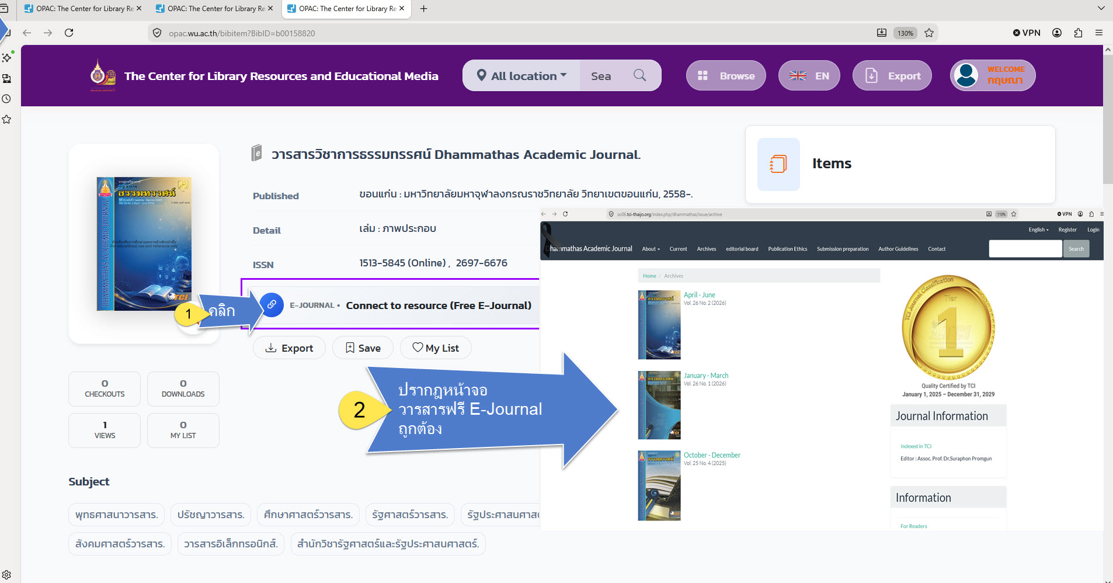Close the third OPAC tab

click(x=402, y=9)
